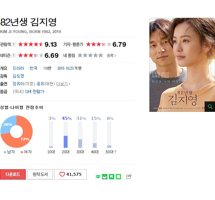Click the 다운로드 button
Viewport: 215px width, 200px height.
click(13, 174)
